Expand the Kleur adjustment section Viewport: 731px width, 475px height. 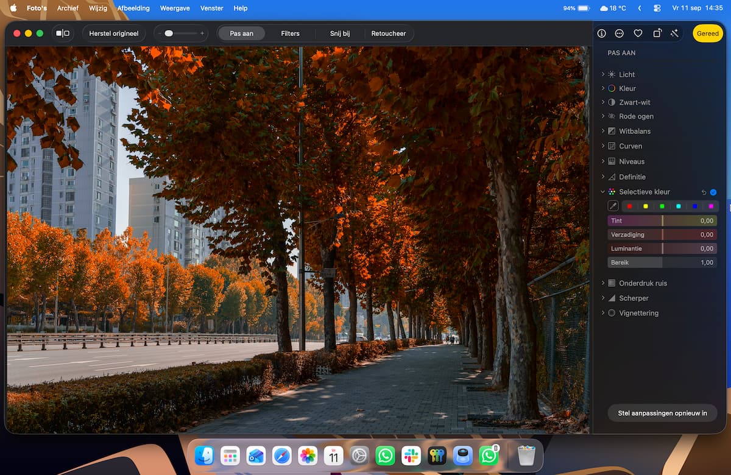(603, 88)
